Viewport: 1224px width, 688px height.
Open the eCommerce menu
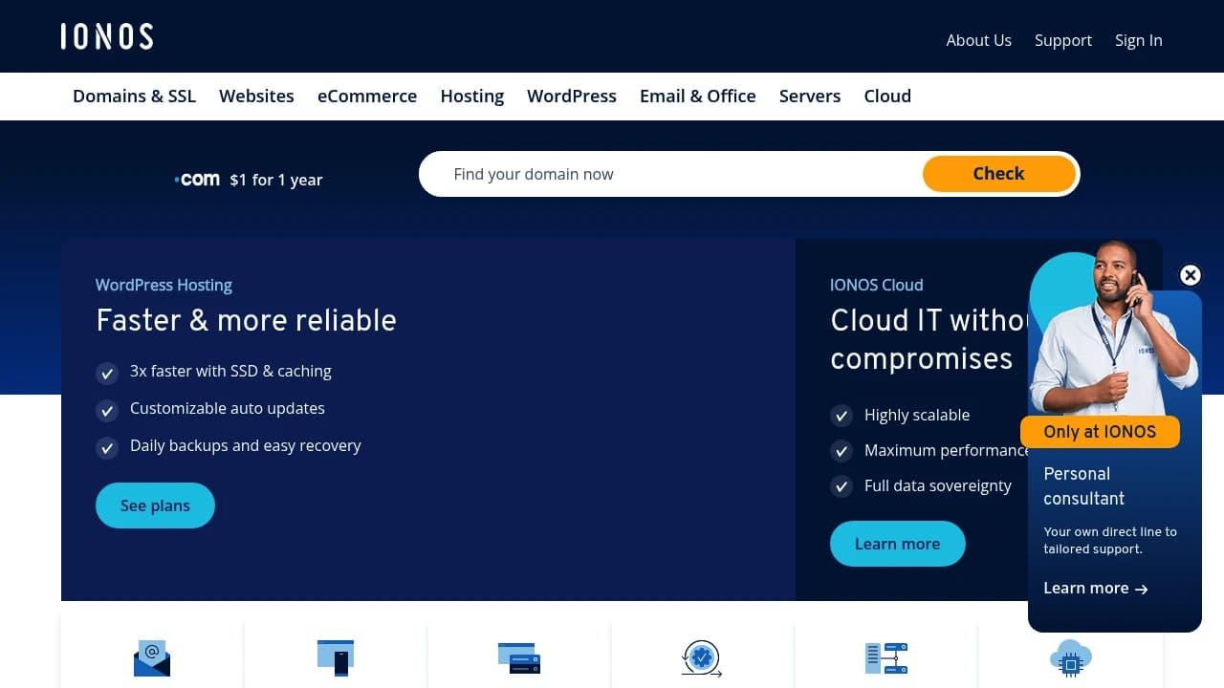(367, 96)
